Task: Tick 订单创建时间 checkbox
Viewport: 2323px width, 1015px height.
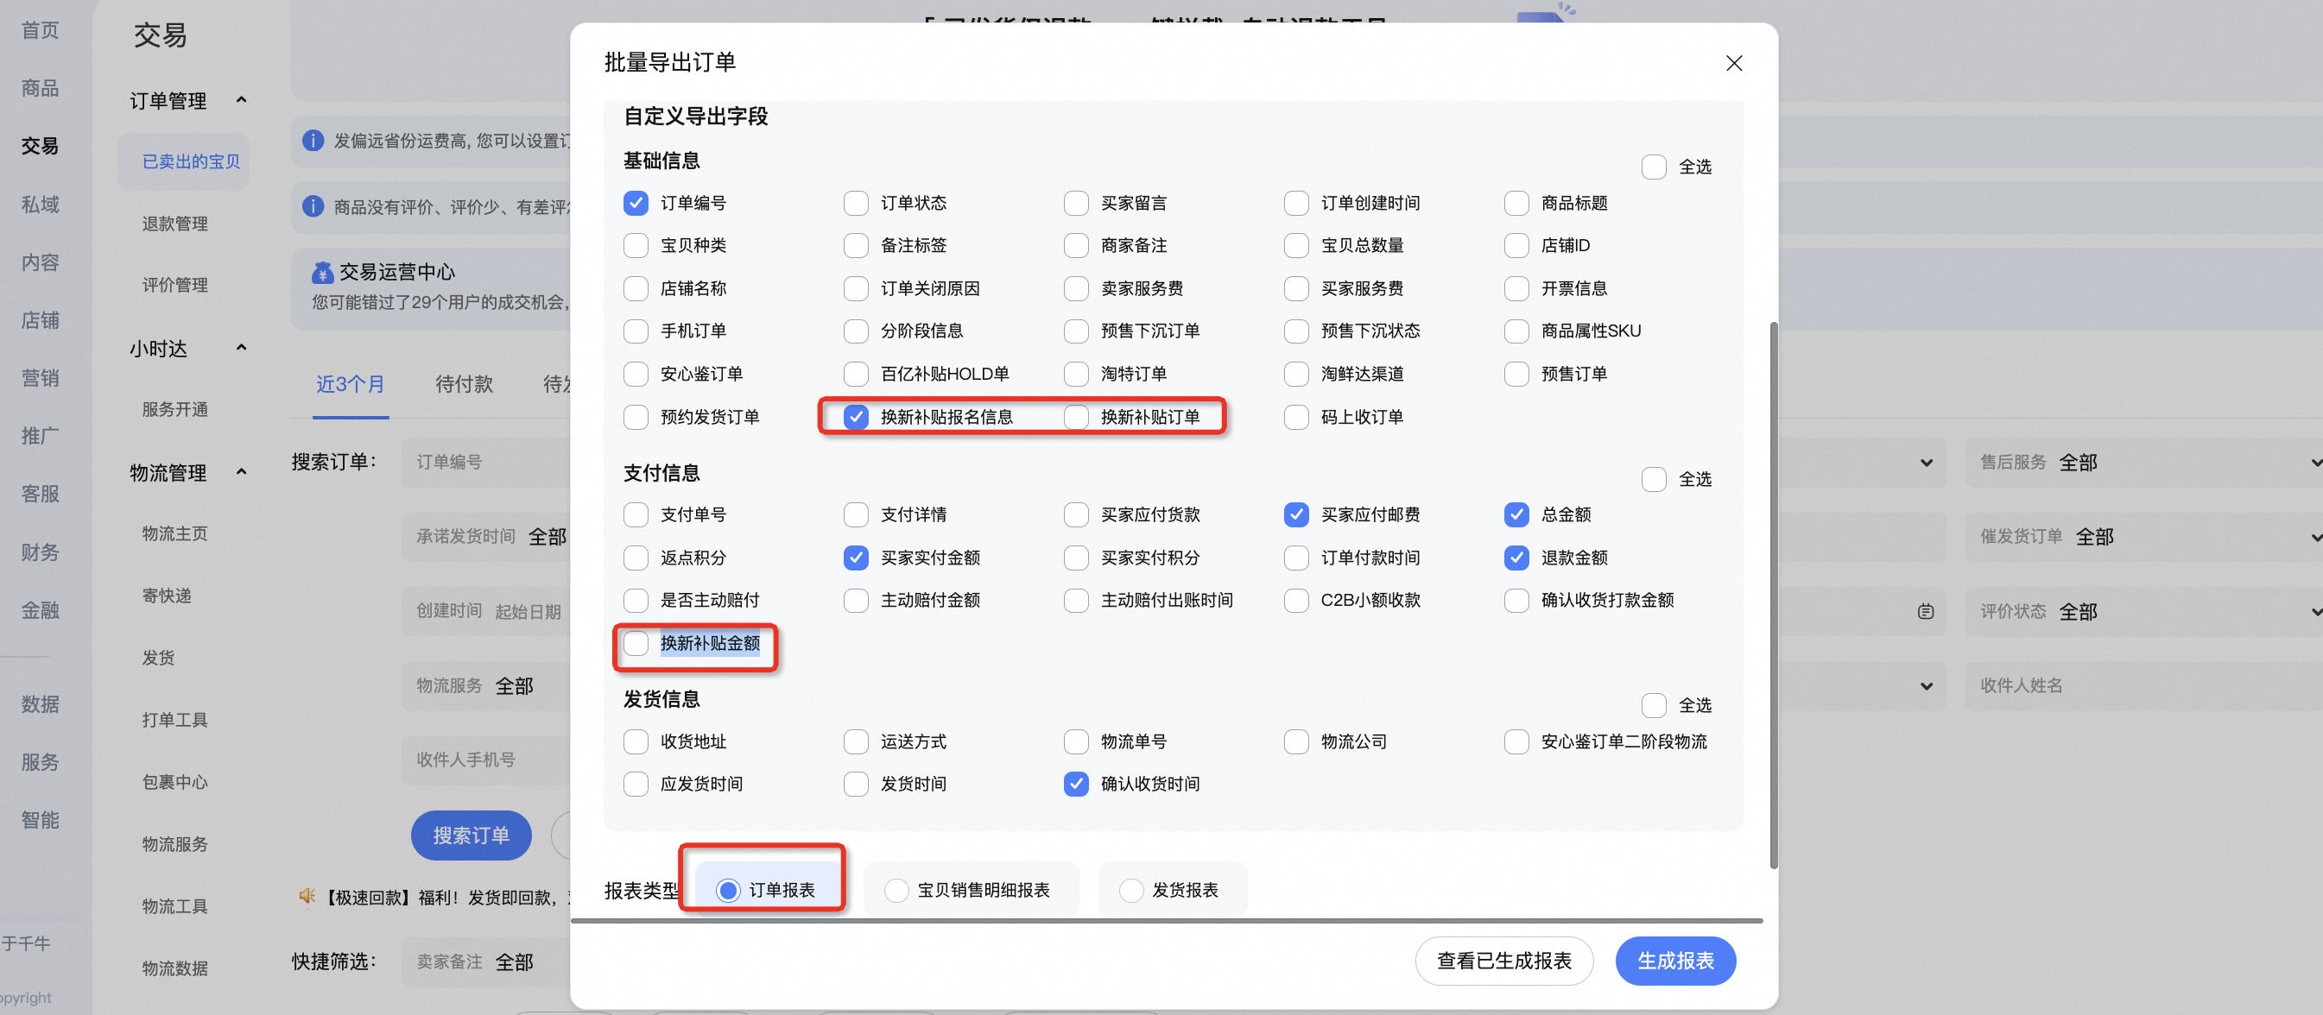Action: pos(1296,203)
